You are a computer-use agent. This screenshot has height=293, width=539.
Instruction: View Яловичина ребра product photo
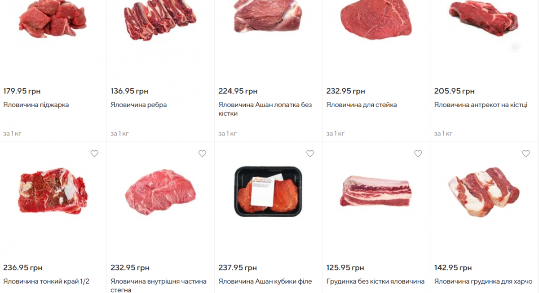coord(160,20)
